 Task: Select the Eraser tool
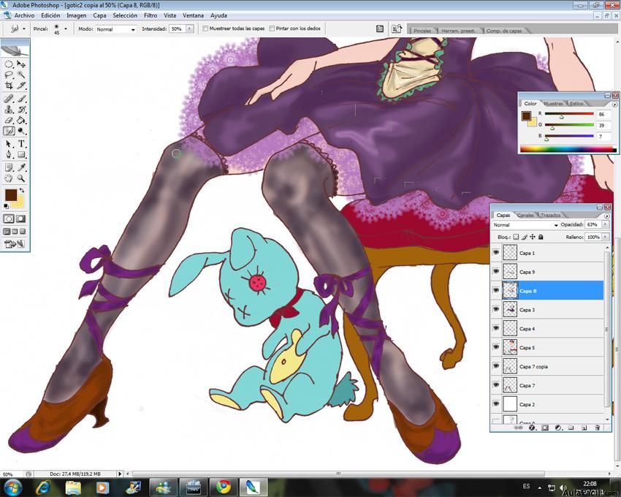pos(9,120)
